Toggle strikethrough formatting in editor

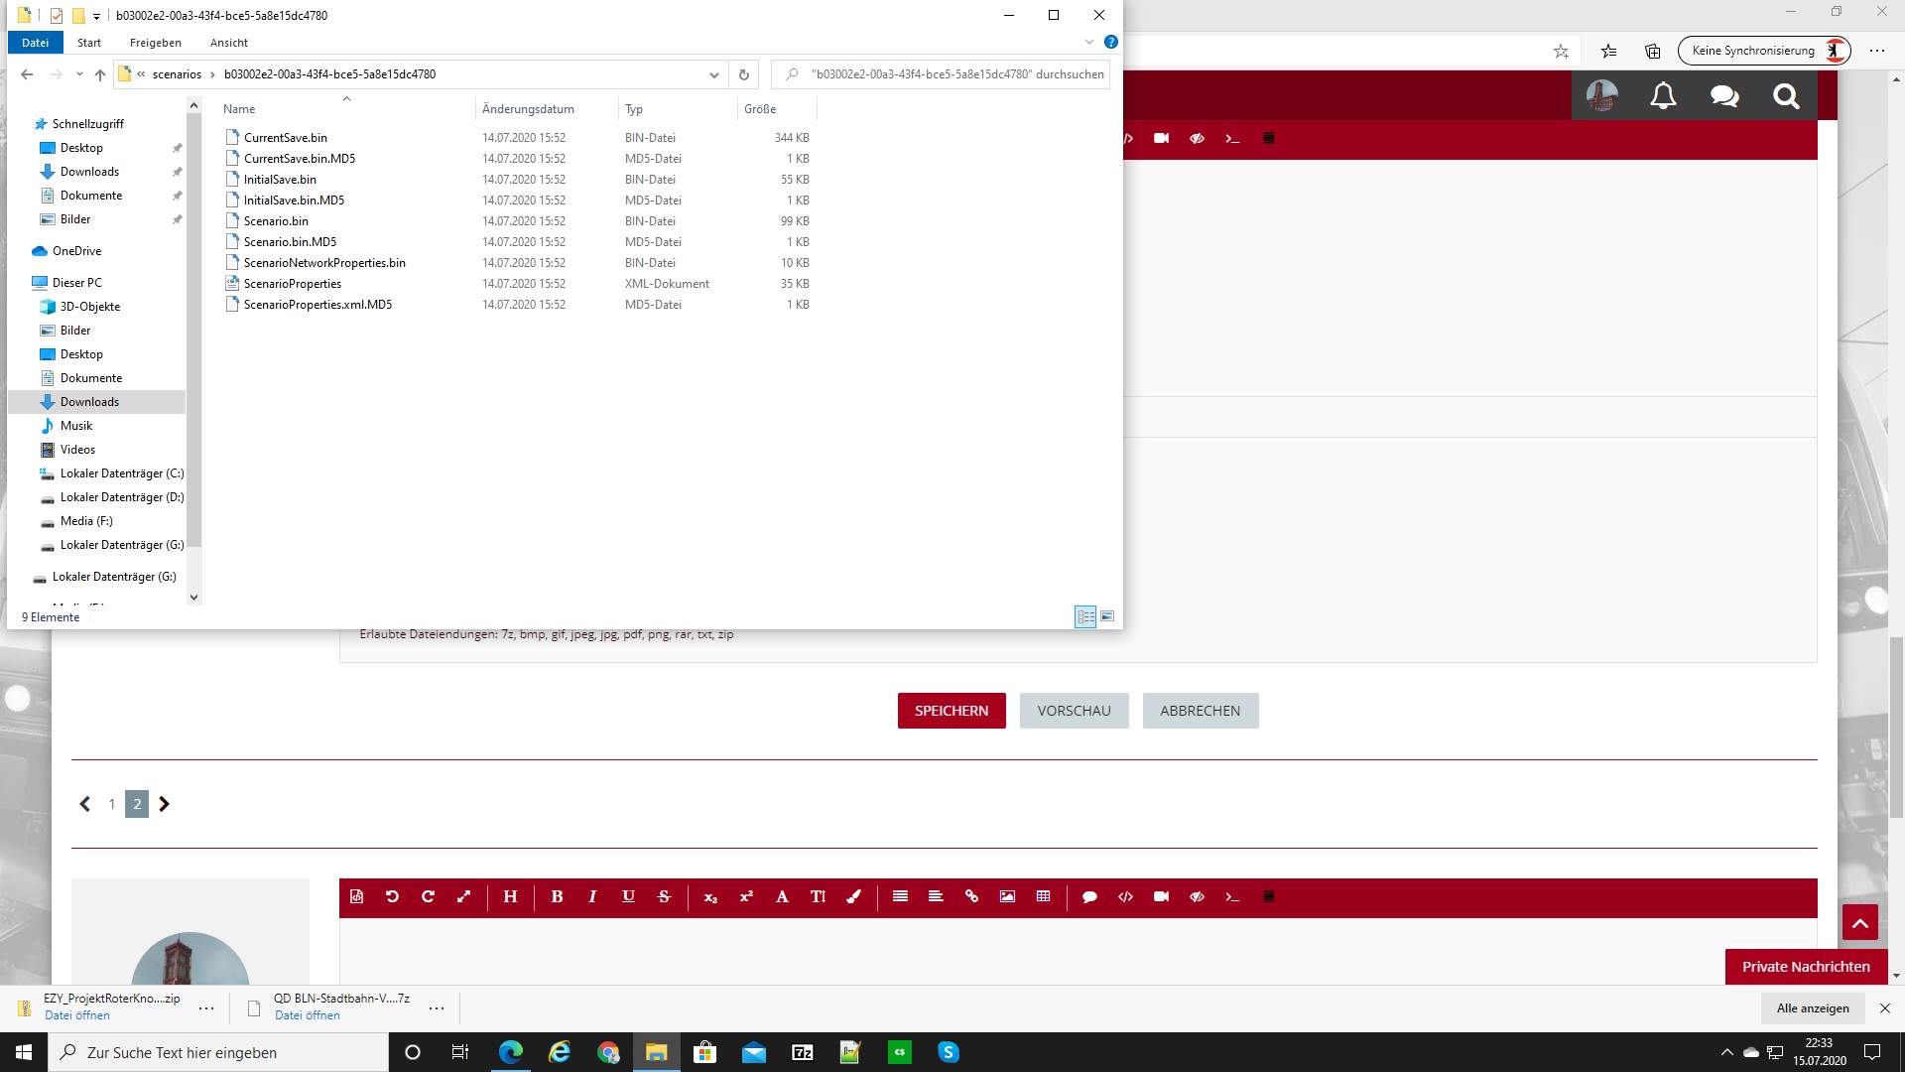coord(664,896)
